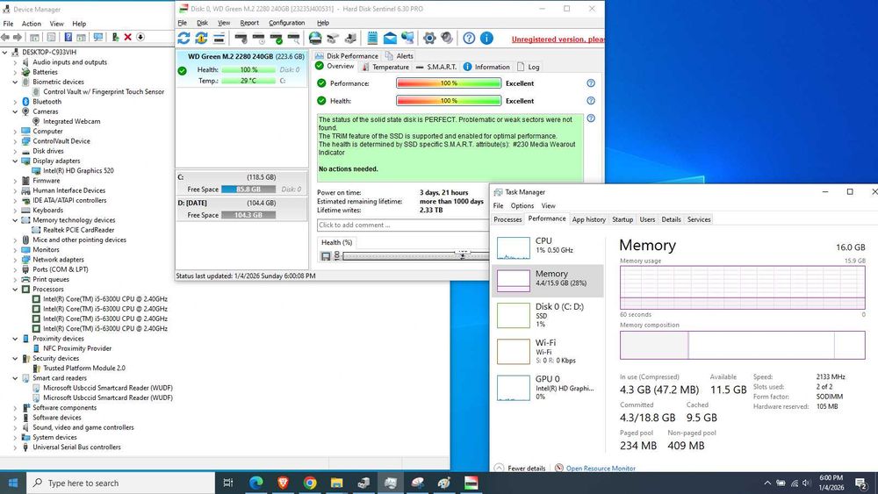
Task: Collapse the Cameras node in Device Manager
Action: click(x=15, y=111)
